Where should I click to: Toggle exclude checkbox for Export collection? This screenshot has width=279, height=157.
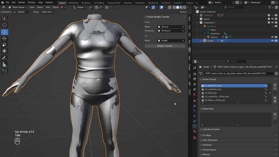coord(269,19)
